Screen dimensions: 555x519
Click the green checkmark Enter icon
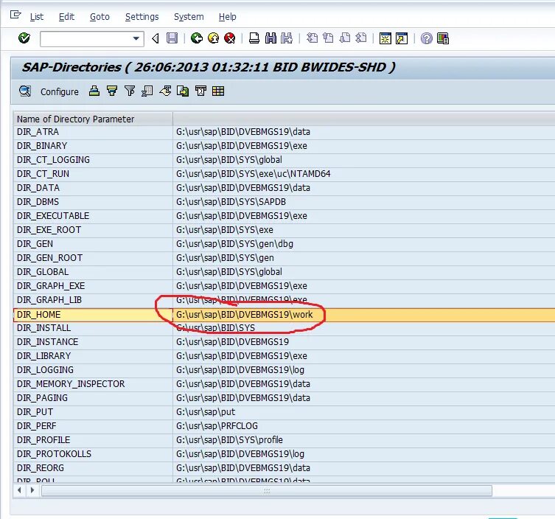click(x=24, y=38)
